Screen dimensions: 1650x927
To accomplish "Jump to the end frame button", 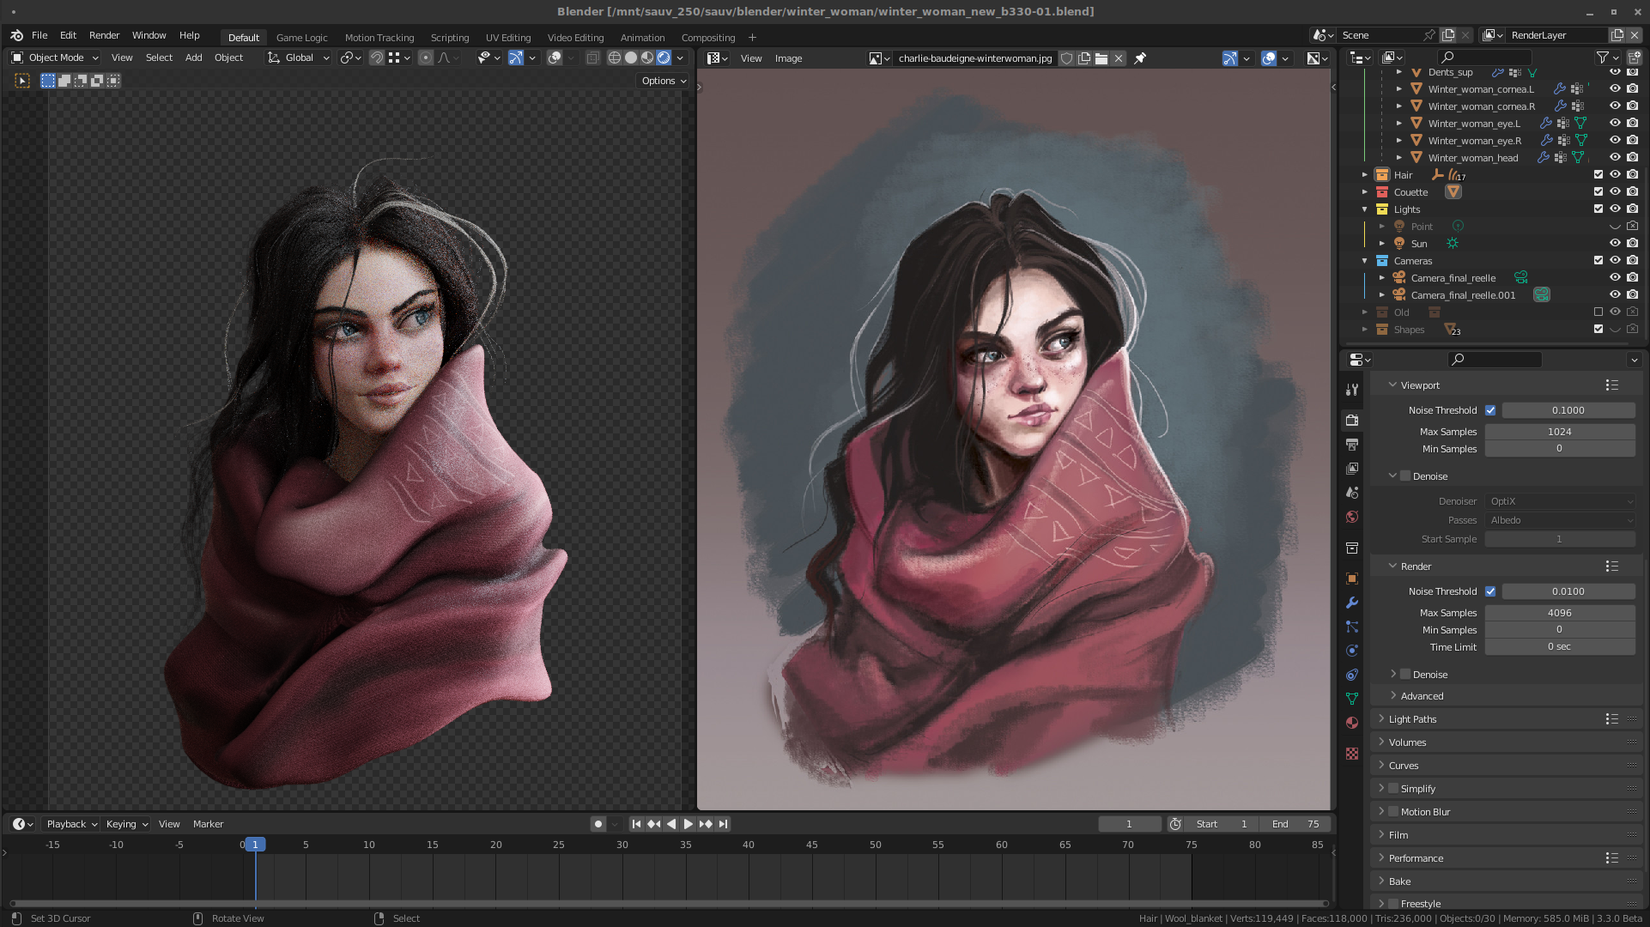I will [x=724, y=824].
